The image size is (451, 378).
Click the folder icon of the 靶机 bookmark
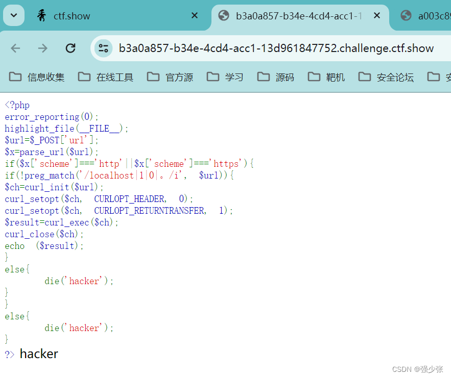point(314,77)
